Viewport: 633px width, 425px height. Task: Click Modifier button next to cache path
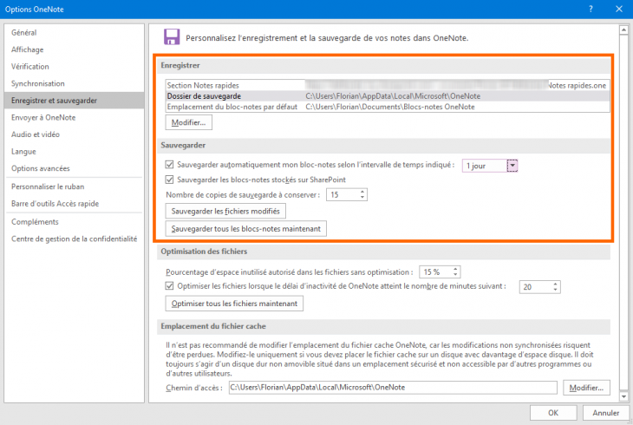tap(586, 388)
